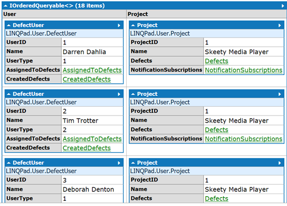This screenshot has height=206, width=287.
Task: Collapse the IOrderedQueryable results header triangle
Action: tap(6, 6)
